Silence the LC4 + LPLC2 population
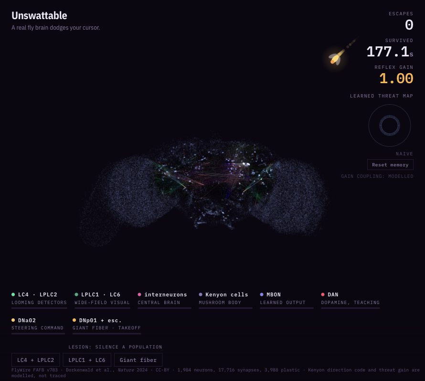 pos(35,360)
